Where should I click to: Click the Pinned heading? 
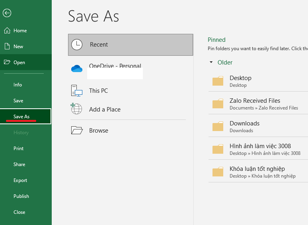click(216, 40)
